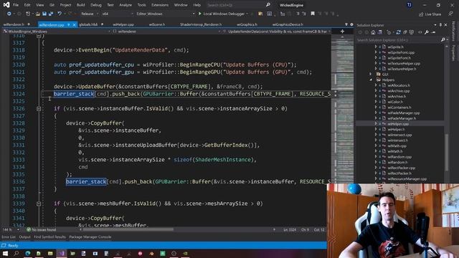This screenshot has width=459, height=258.
Task: Click the Navigate Backward toolbar icon
Action: point(9,14)
